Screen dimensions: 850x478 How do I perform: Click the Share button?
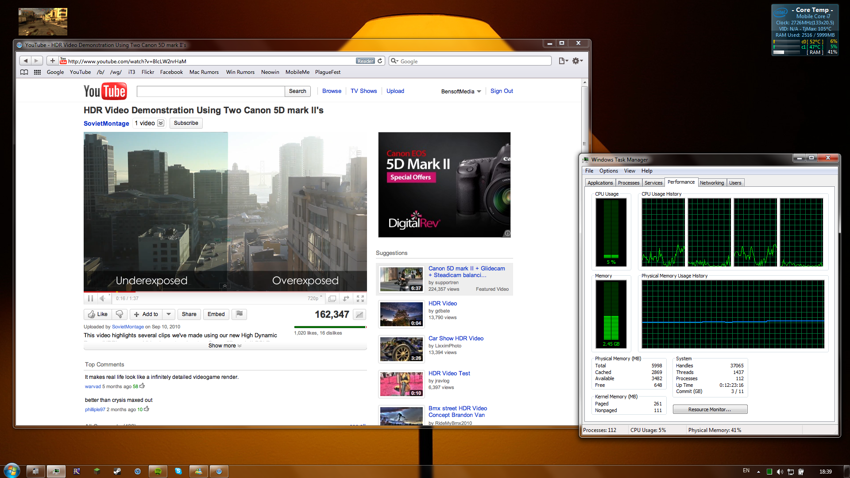189,314
